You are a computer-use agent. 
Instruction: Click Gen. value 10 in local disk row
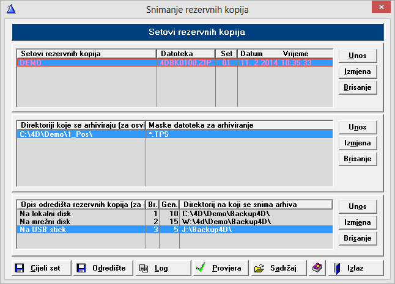tap(169, 214)
